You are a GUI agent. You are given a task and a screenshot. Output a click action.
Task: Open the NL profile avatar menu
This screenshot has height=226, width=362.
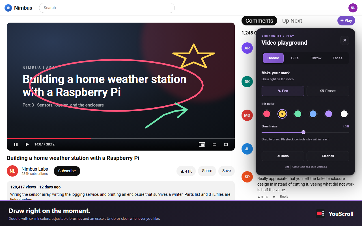click(353, 8)
